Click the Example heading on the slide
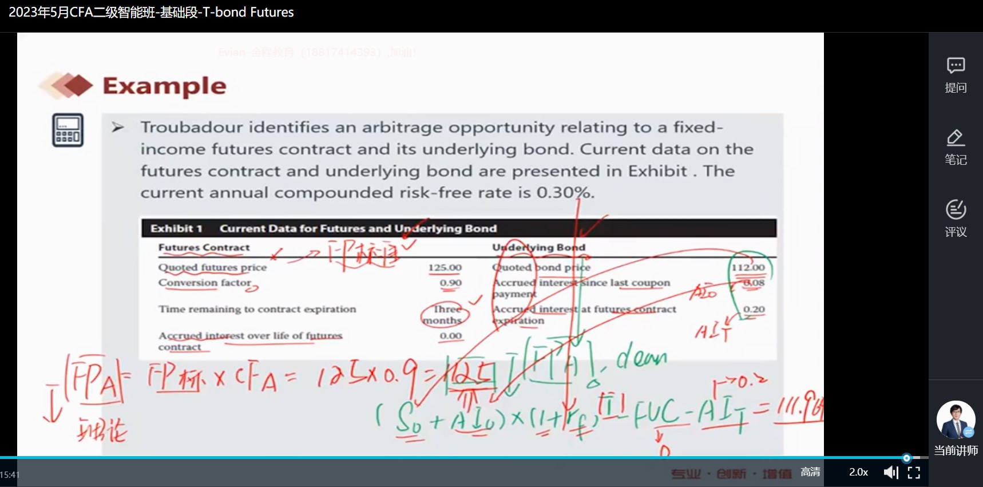 point(164,86)
